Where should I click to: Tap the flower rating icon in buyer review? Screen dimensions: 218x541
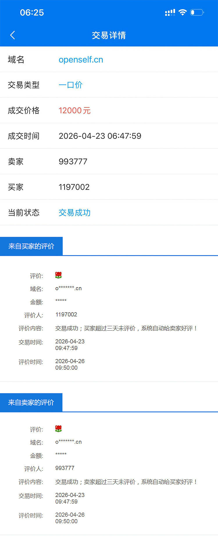(x=58, y=275)
